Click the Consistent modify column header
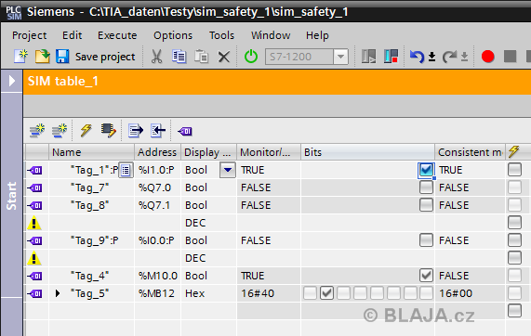This screenshot has height=336, width=531. click(470, 152)
